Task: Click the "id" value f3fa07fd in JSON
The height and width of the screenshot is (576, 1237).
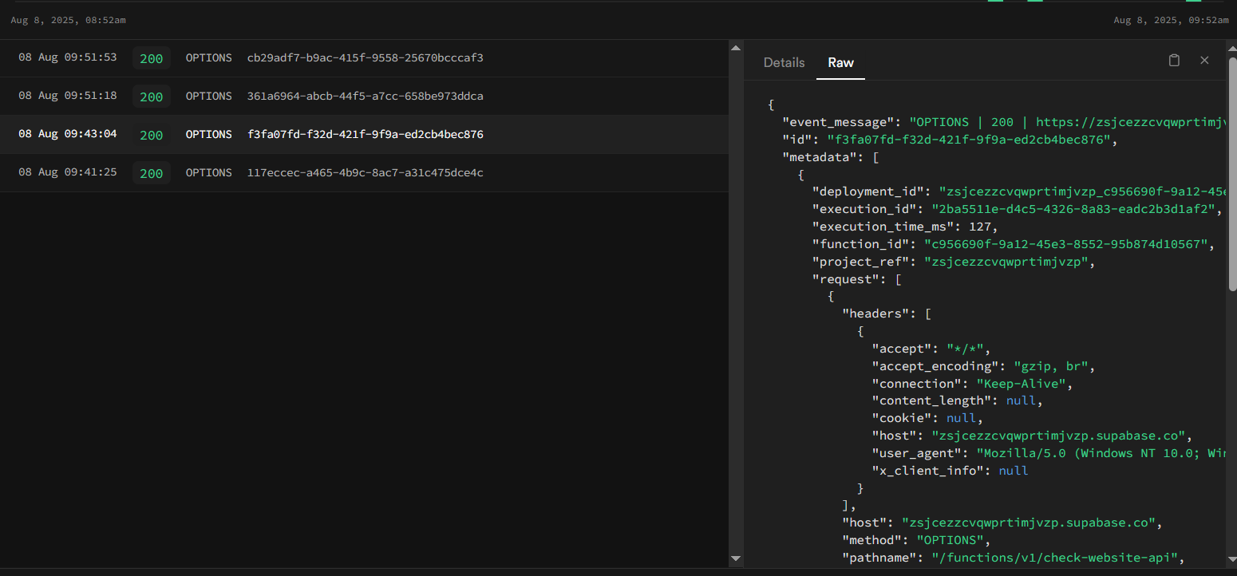Action: [x=970, y=140]
